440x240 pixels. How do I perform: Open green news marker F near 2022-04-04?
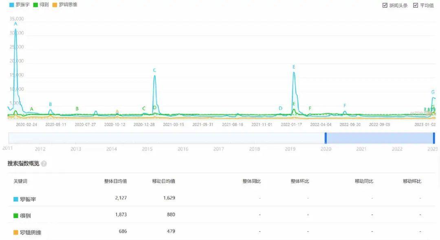tap(310, 108)
